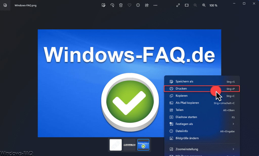Expand the Zoomeinstellung submenu
The width and height of the screenshot is (259, 156).
(202, 149)
